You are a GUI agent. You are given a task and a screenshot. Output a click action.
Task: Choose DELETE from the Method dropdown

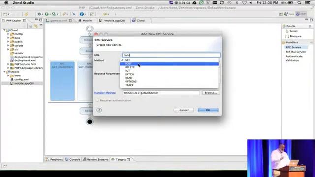(169, 67)
